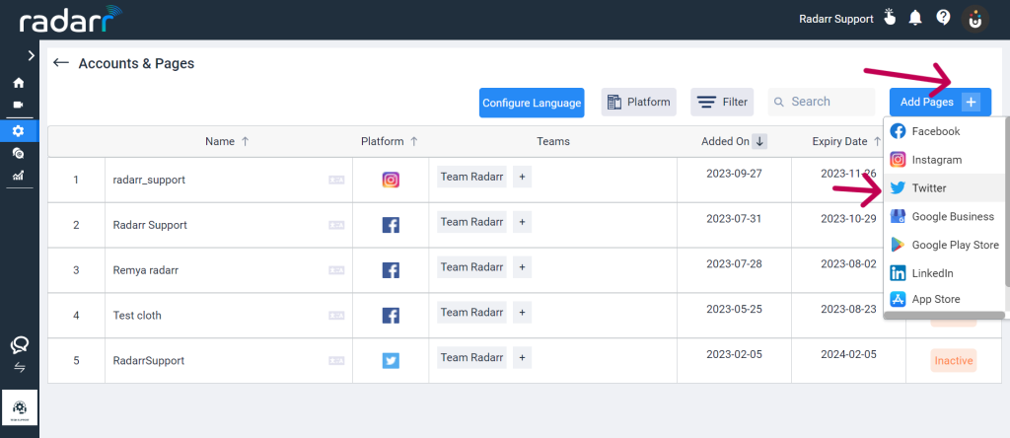Select LinkedIn from the dropdown

(x=944, y=273)
